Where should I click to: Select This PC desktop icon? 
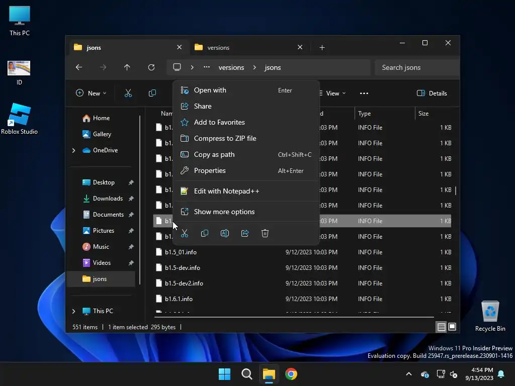pos(20,21)
